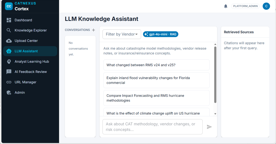The height and width of the screenshot is (144, 276).
Task: Open the user avatar 'C' menu
Action: [266, 6]
